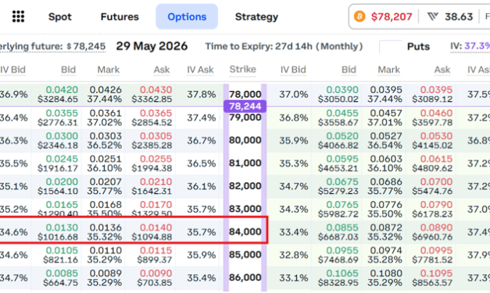This screenshot has height=293, width=490.
Task: Select the 83,000 strike
Action: pyautogui.click(x=245, y=209)
